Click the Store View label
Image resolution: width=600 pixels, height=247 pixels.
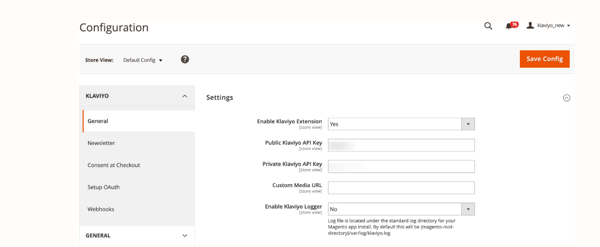tap(99, 60)
